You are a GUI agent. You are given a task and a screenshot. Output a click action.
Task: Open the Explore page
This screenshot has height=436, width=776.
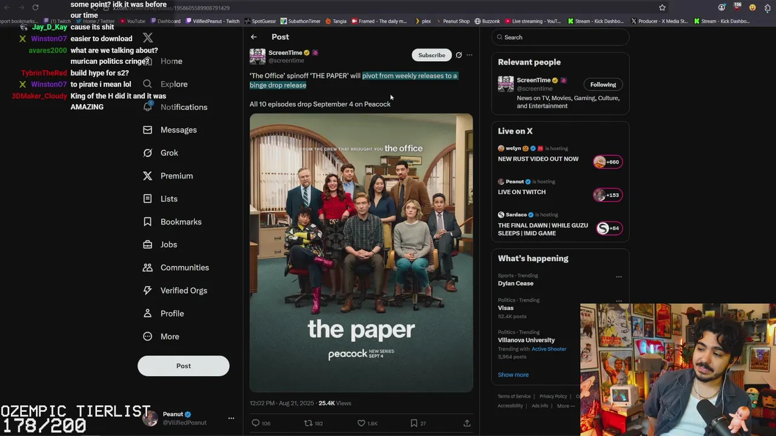174,84
